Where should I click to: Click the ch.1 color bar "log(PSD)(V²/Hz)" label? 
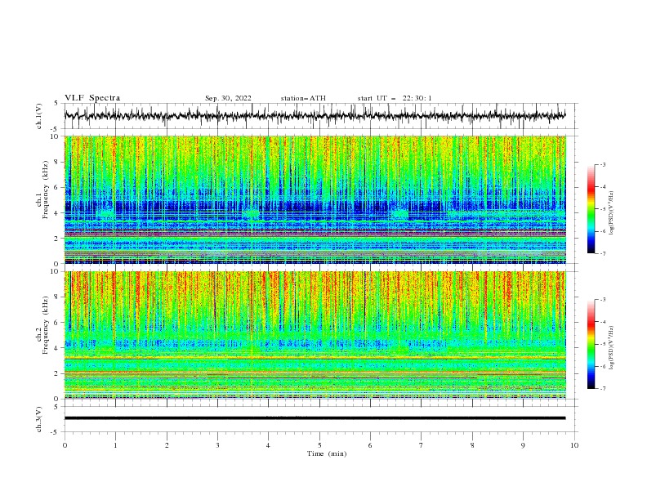click(612, 213)
